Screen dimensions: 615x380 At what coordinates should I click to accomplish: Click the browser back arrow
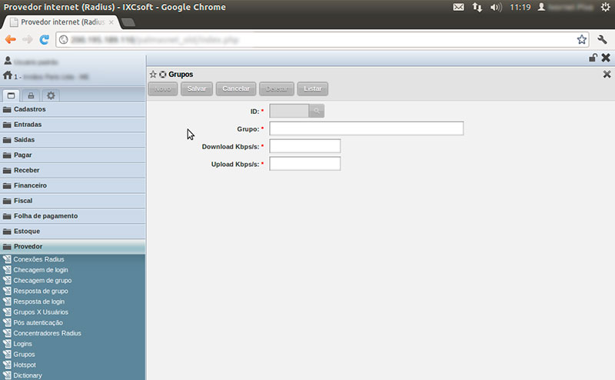pyautogui.click(x=11, y=39)
